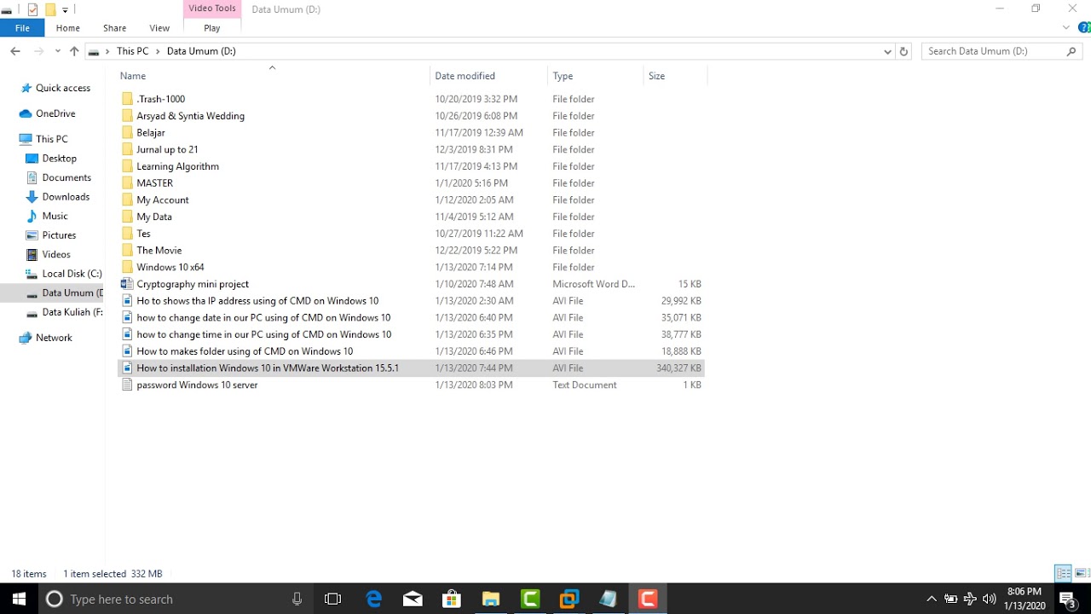The image size is (1091, 614).
Task: Click the volume speaker tray icon
Action: (x=990, y=599)
